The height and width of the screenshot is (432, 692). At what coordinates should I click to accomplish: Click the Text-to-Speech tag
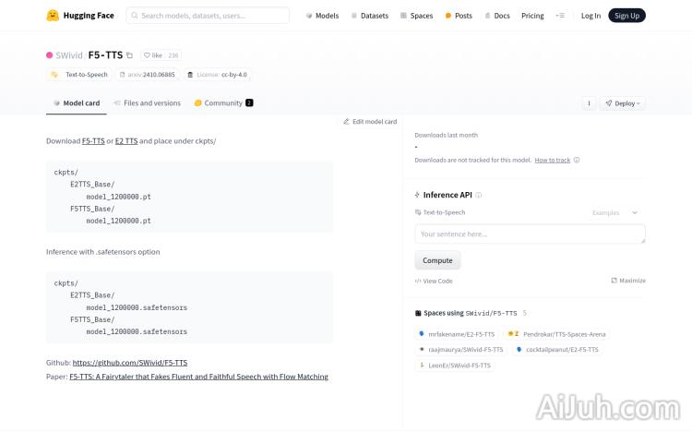pos(79,75)
